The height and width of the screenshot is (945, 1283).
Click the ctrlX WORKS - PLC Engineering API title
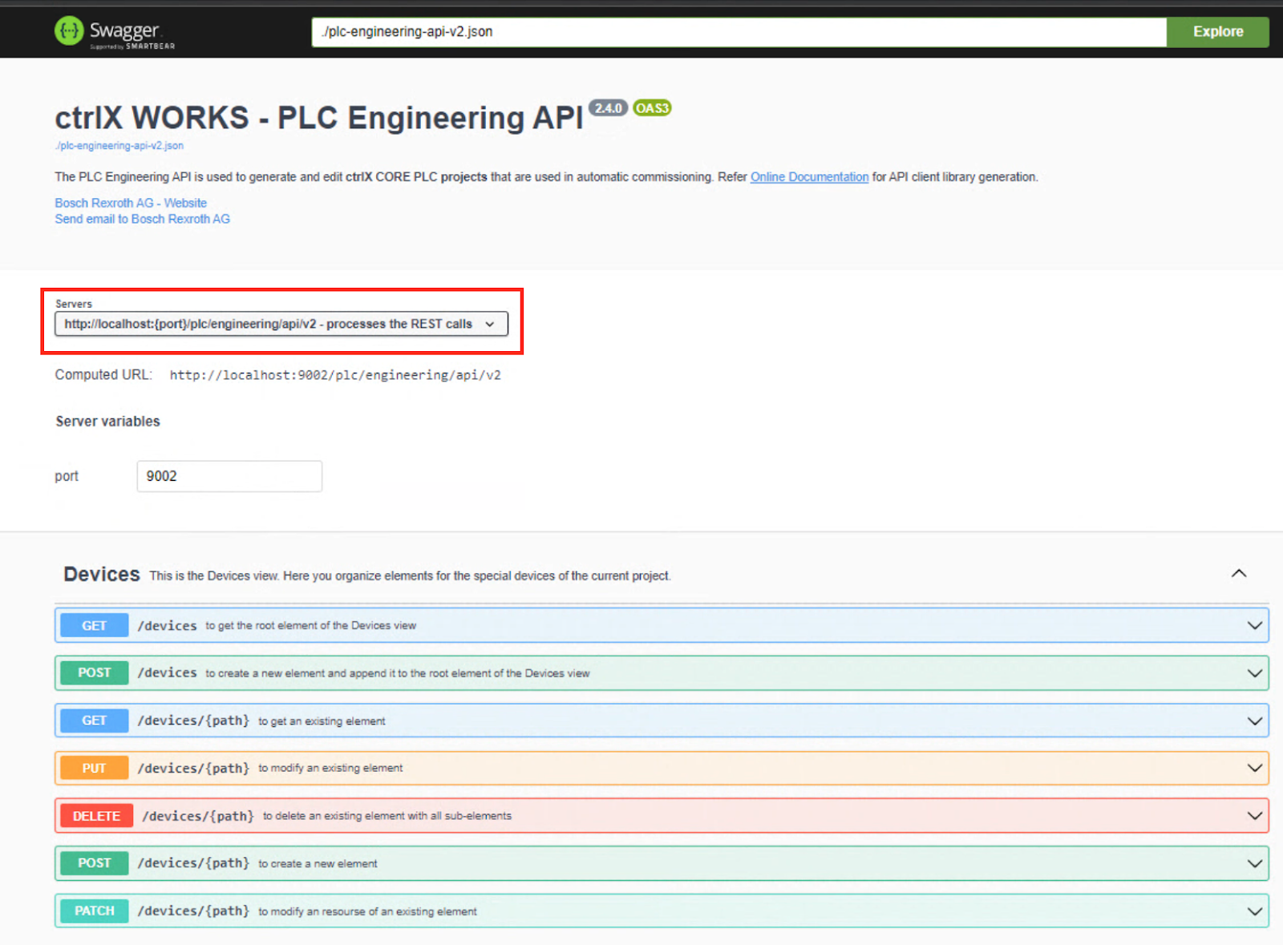pyautogui.click(x=319, y=118)
